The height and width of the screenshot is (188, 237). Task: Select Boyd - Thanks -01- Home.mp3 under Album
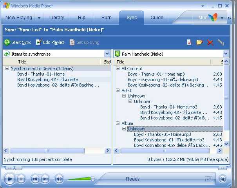coord(162,134)
